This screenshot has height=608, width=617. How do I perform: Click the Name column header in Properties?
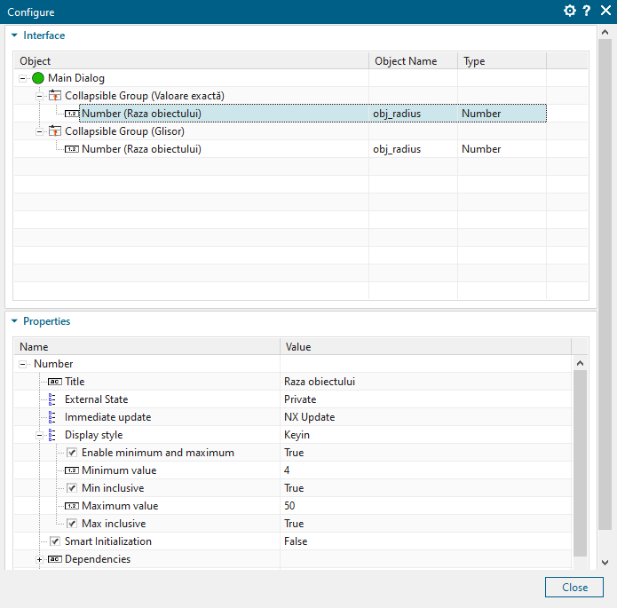click(x=147, y=347)
